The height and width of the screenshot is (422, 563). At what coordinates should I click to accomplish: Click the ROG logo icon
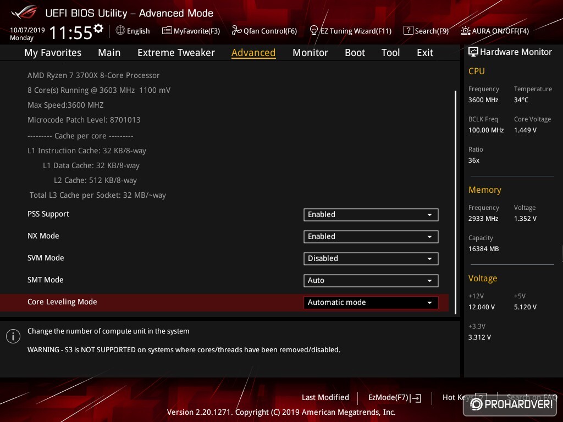pyautogui.click(x=24, y=12)
